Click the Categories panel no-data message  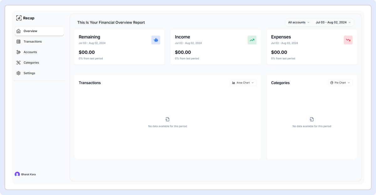click(x=312, y=126)
